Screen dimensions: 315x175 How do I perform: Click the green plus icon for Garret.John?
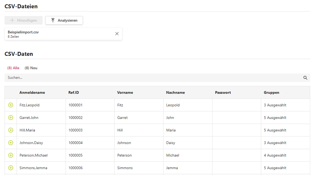pos(11,118)
